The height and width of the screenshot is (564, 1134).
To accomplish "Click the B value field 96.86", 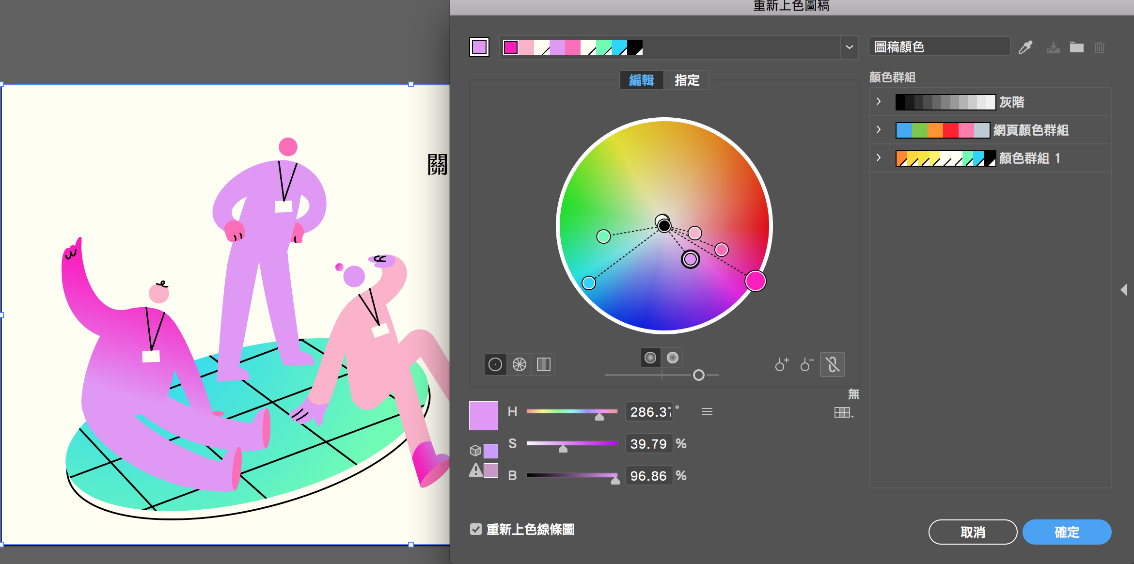I will coord(649,475).
